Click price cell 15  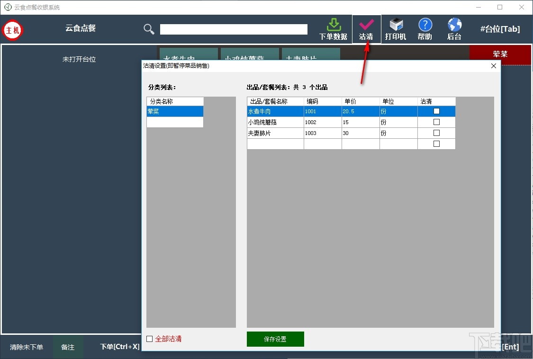click(x=361, y=122)
